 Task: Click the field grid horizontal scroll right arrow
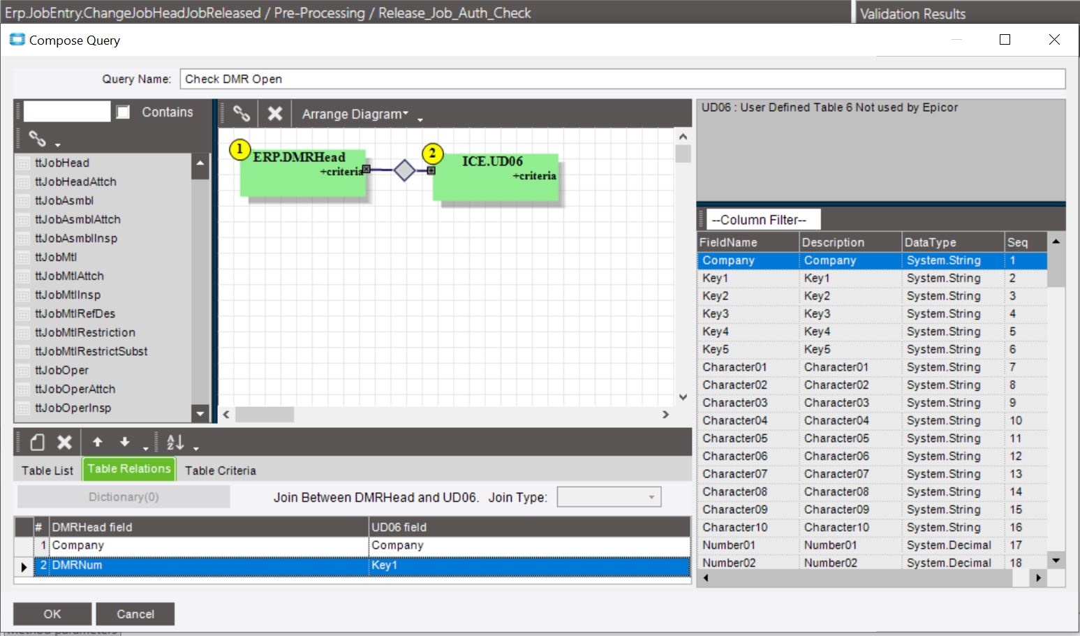click(x=1039, y=578)
